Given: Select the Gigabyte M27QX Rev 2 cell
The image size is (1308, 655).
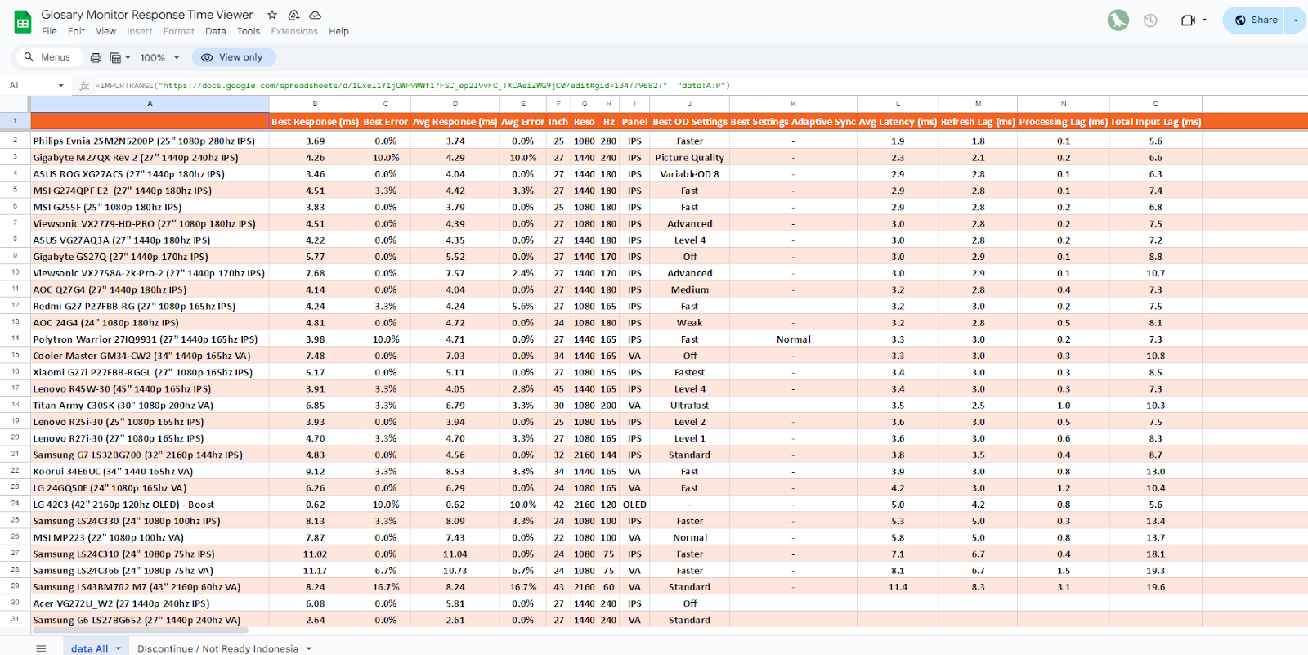Looking at the screenshot, I should pos(150,157).
